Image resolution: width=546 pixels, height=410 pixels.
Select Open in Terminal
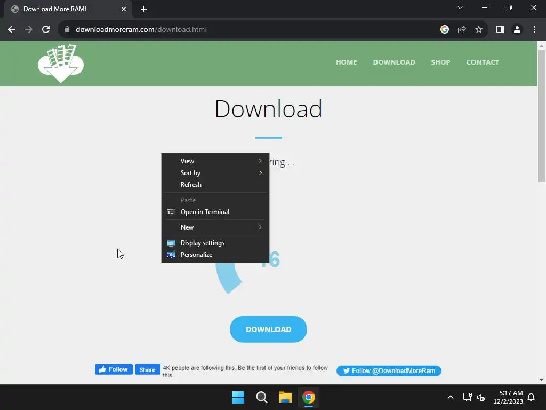[215, 212]
